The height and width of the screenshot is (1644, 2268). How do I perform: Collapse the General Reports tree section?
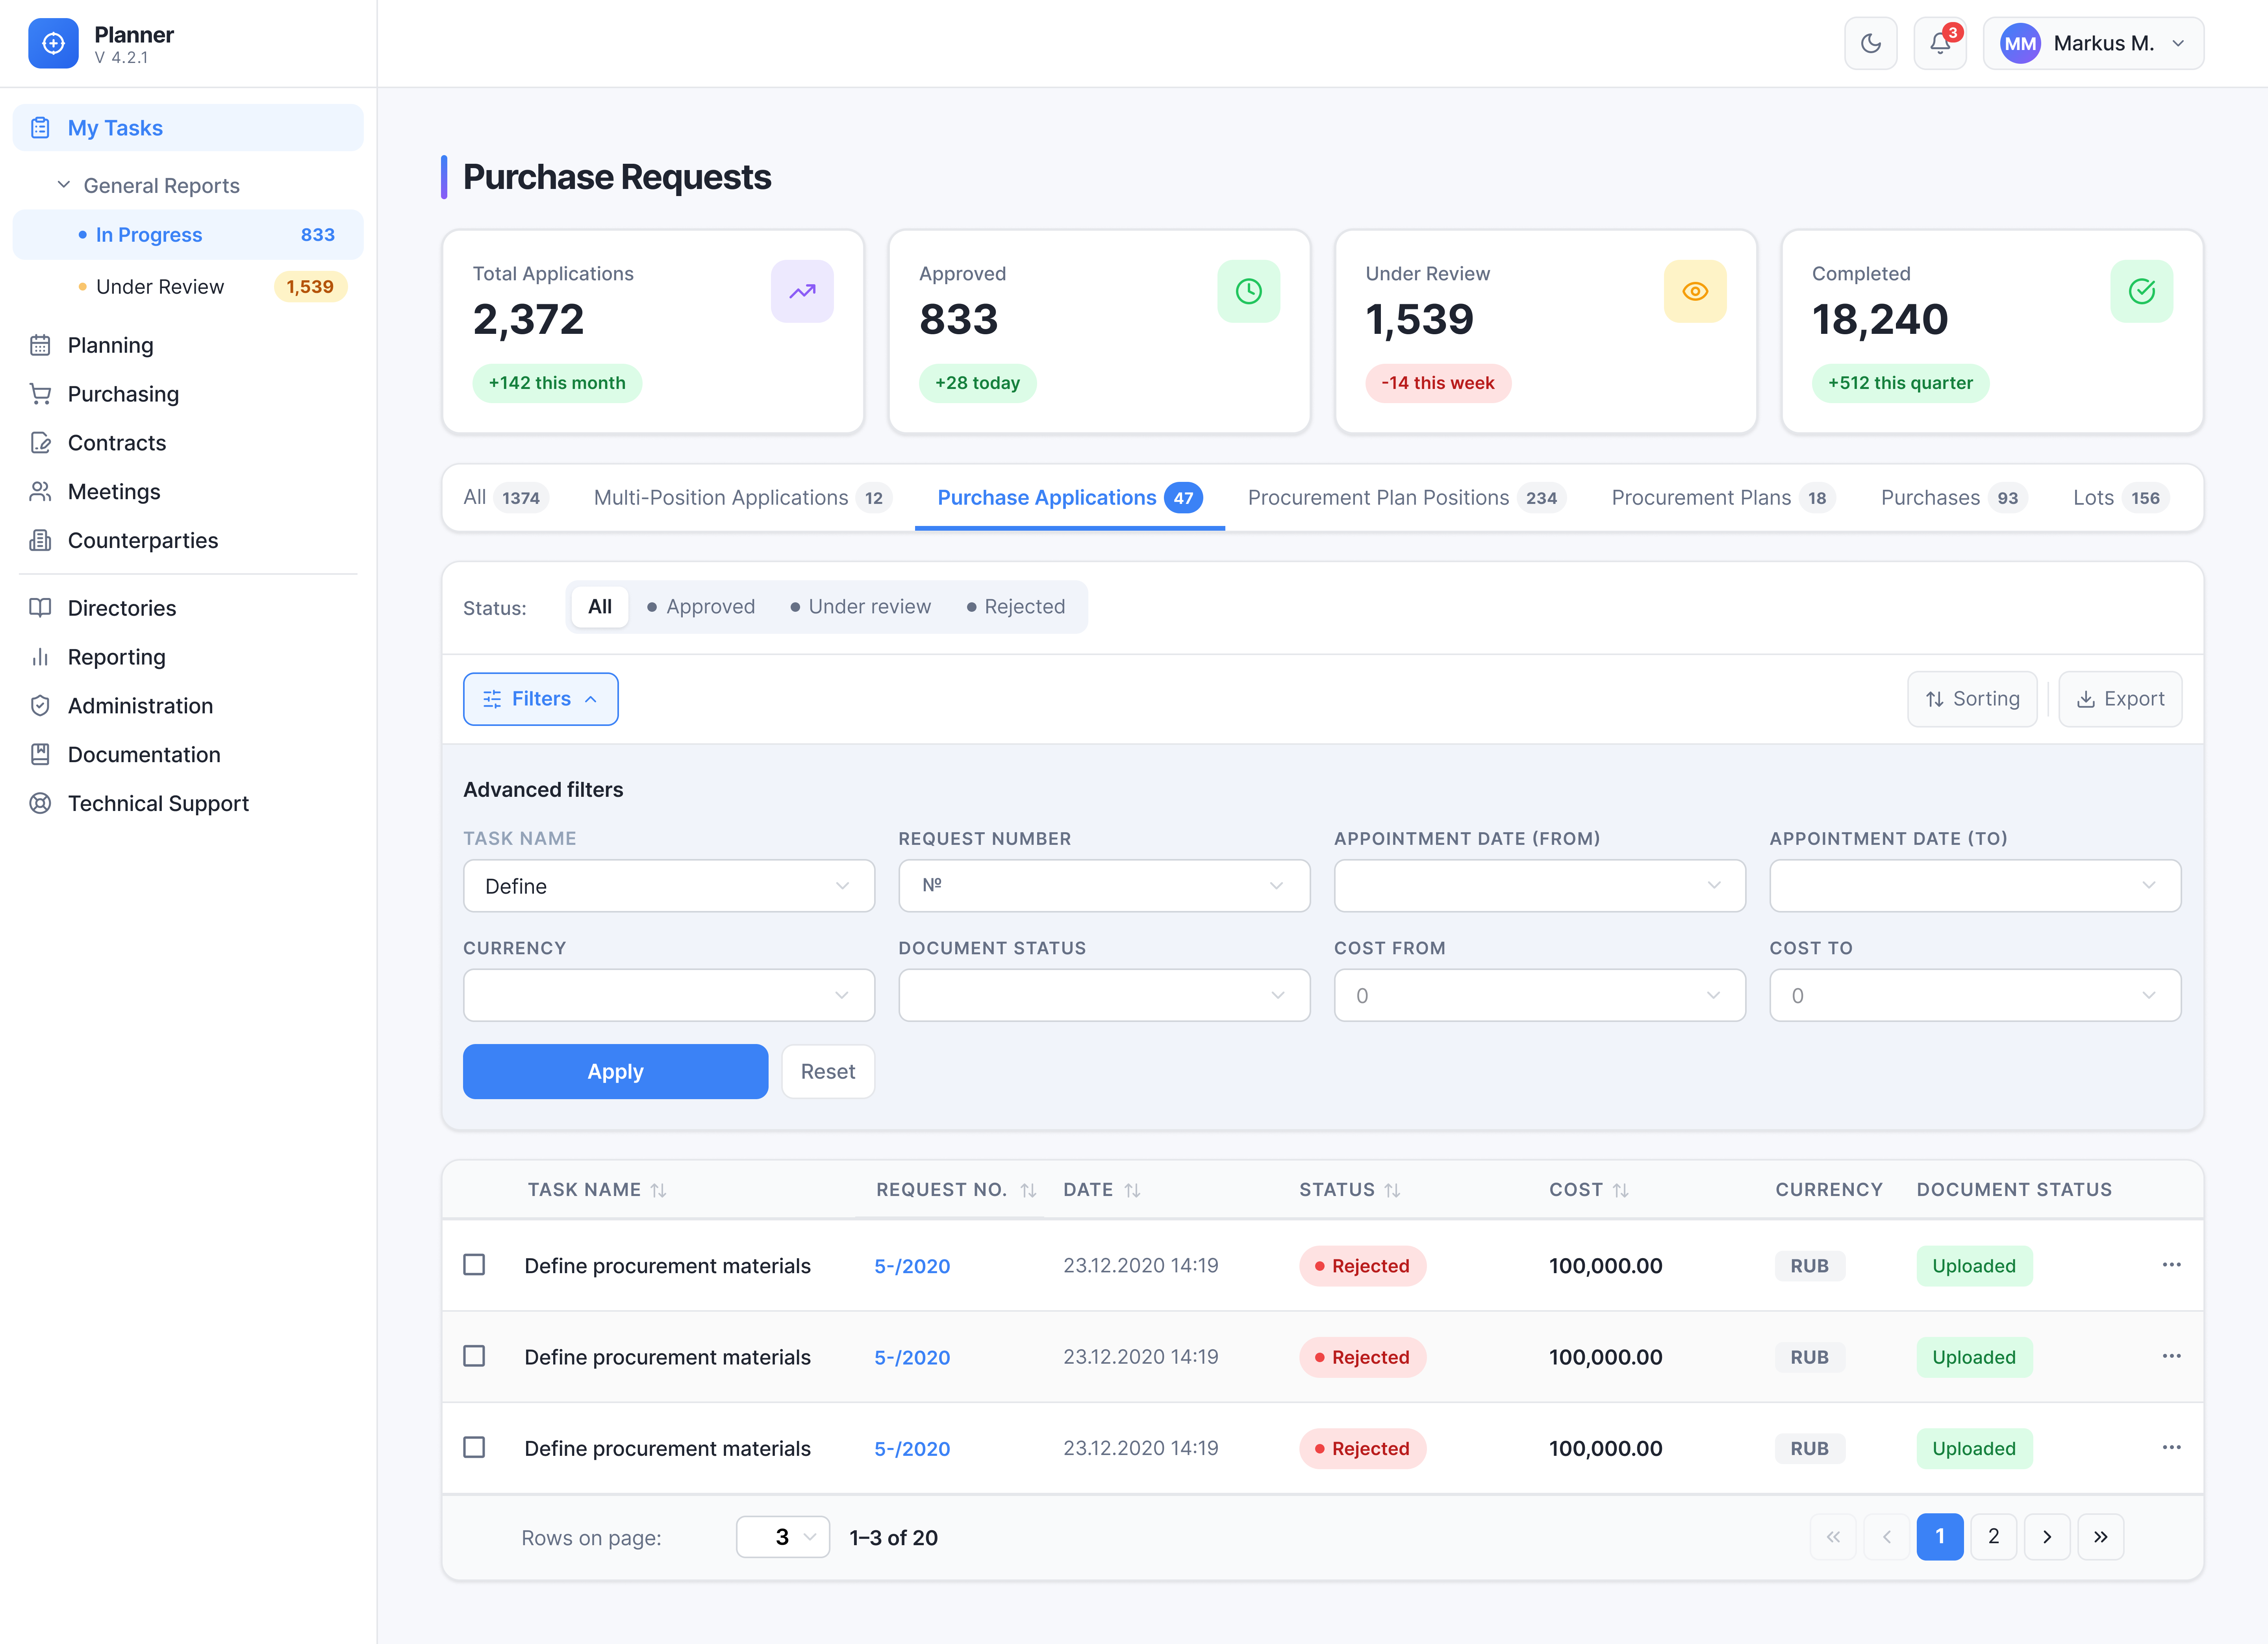coord(64,185)
